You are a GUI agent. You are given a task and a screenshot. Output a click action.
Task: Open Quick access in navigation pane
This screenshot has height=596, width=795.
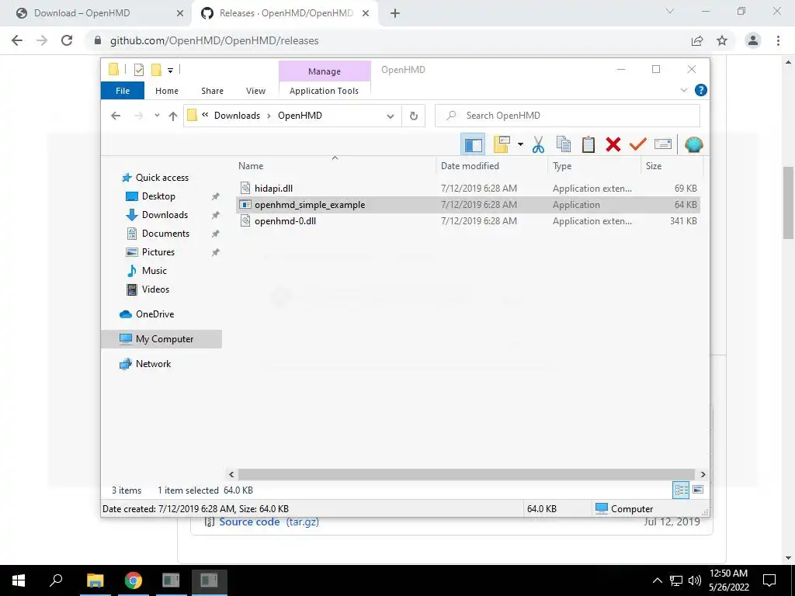(161, 178)
